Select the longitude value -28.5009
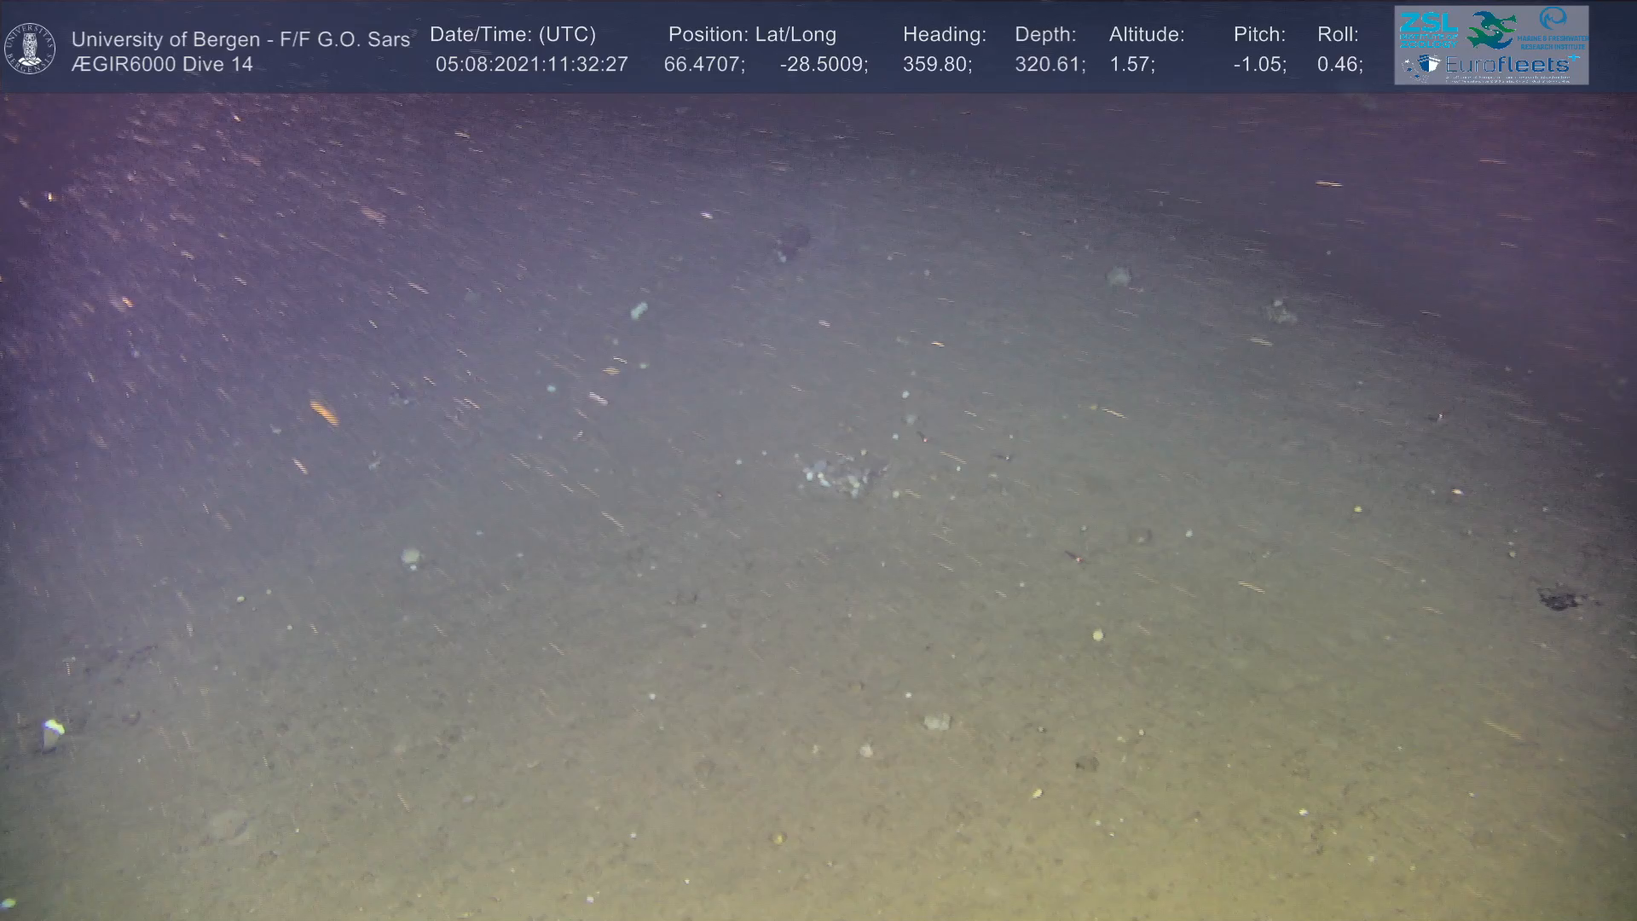 [x=823, y=65]
